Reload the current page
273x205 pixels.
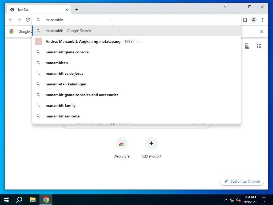coord(28,20)
